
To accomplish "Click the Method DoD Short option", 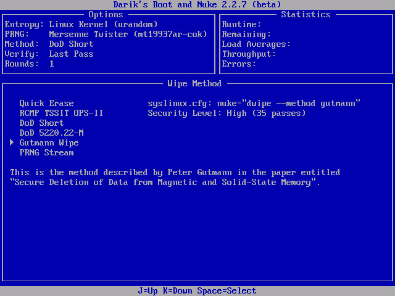I will [x=49, y=44].
